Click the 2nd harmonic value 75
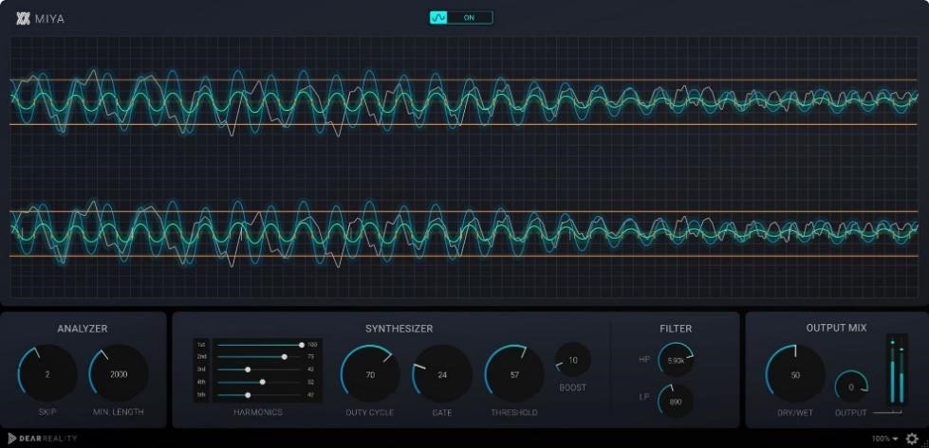This screenshot has width=929, height=448. [x=310, y=357]
